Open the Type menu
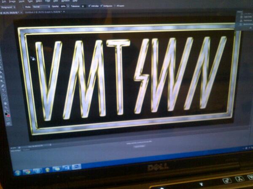This screenshot has width=253, height=189. [30, 1]
